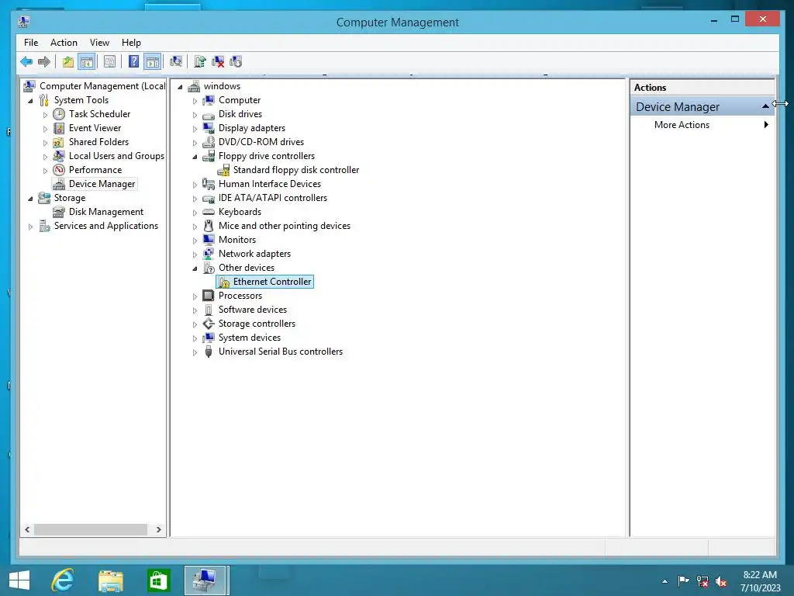Click the Storage controllers icon
Screen dimensions: 794x596
pyautogui.click(x=208, y=324)
